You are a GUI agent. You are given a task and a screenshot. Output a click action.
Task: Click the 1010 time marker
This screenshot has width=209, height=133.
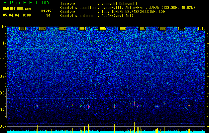pyautogui.click(x=202, y=29)
